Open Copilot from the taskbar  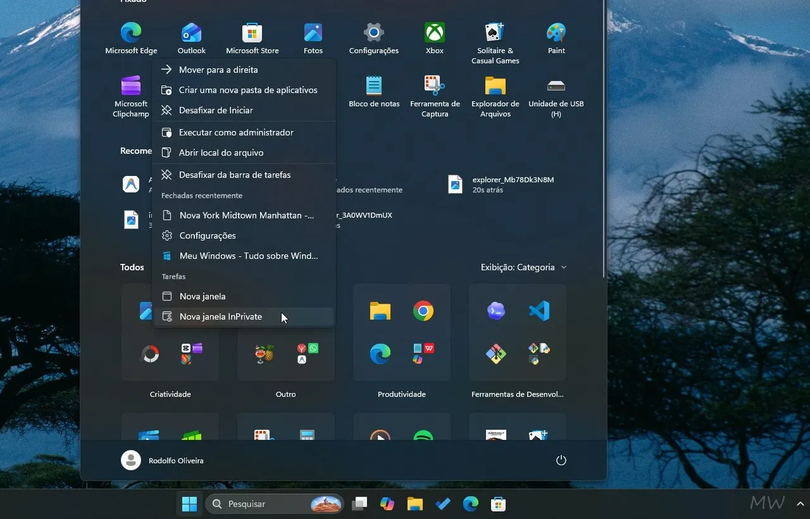pos(387,504)
